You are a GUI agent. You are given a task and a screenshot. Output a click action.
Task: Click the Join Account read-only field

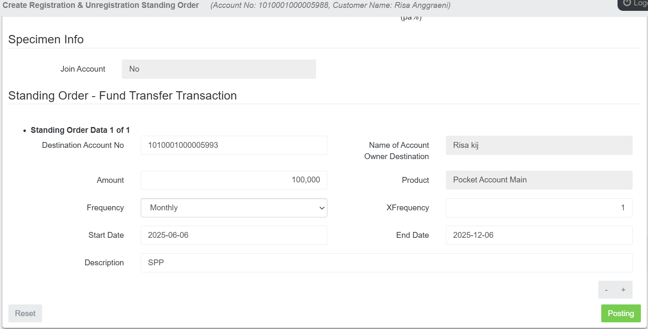point(219,69)
